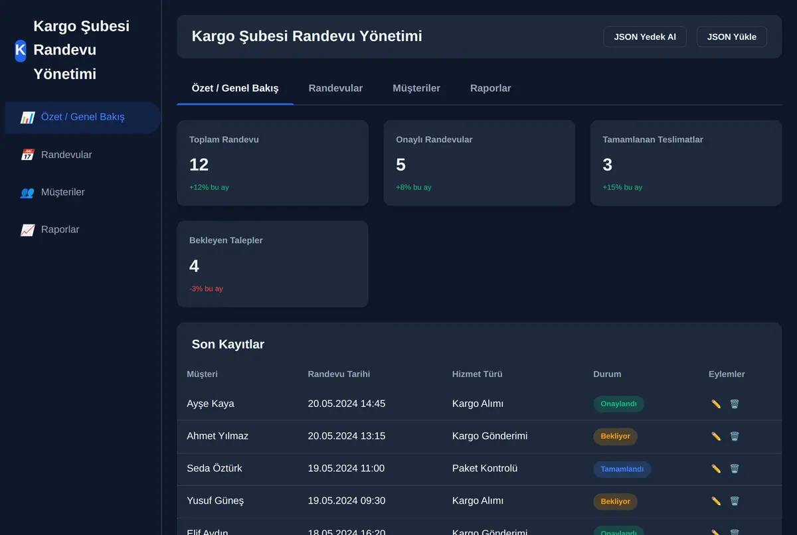The width and height of the screenshot is (797, 535).
Task: Click the trash icon in Ahmet Yılmaz's row
Action: [735, 436]
